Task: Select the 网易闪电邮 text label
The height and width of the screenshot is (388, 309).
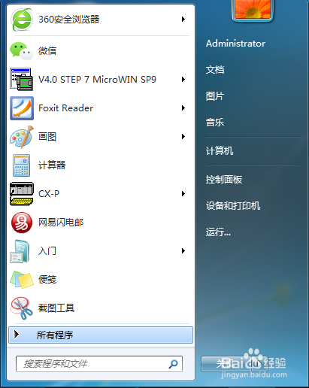Action: (x=61, y=223)
